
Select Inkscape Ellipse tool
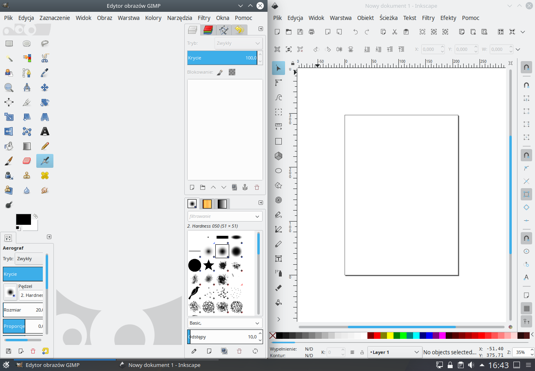(279, 171)
